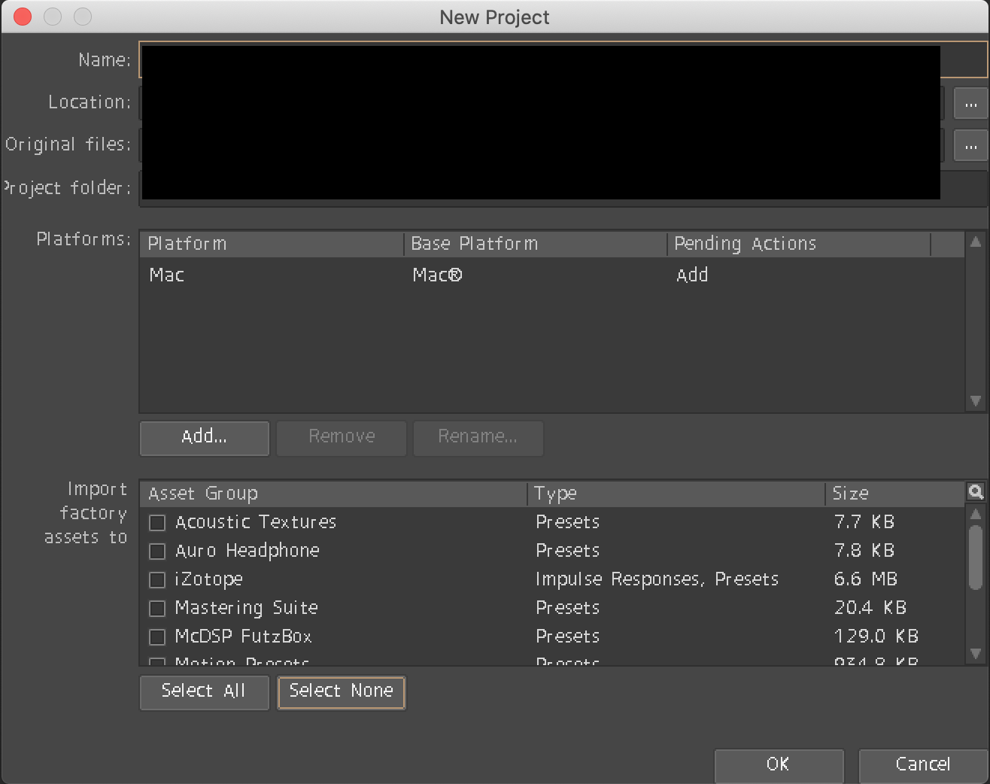Sort by the Pending Actions column header
The image size is (990, 784).
(x=799, y=244)
